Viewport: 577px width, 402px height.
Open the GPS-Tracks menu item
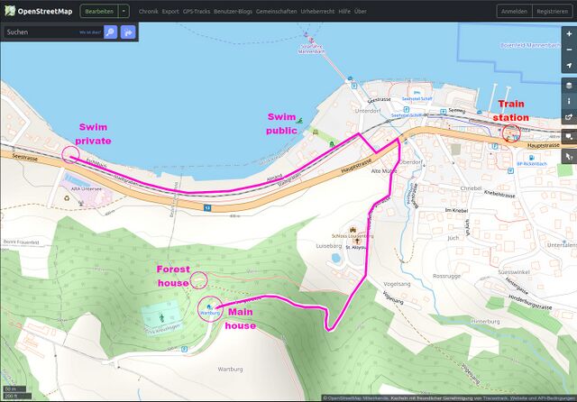pyautogui.click(x=196, y=11)
